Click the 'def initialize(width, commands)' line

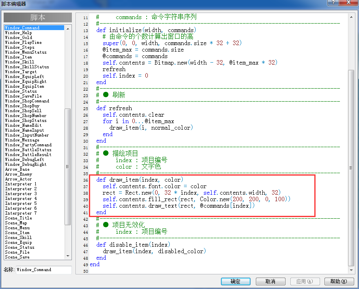(146, 30)
